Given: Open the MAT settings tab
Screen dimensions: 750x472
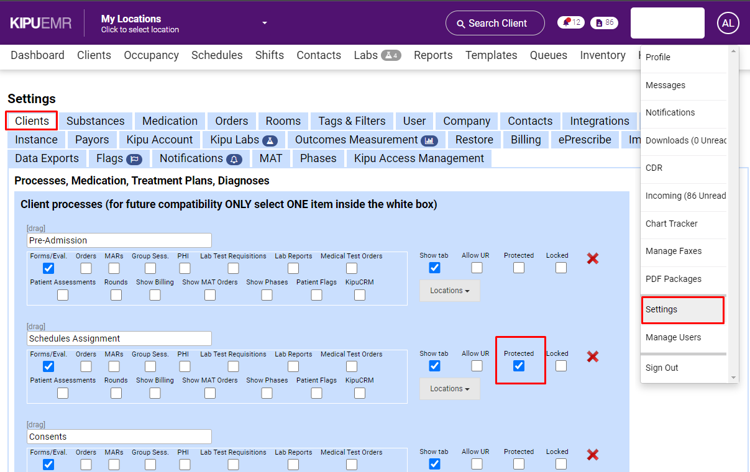Looking at the screenshot, I should pyautogui.click(x=271, y=158).
